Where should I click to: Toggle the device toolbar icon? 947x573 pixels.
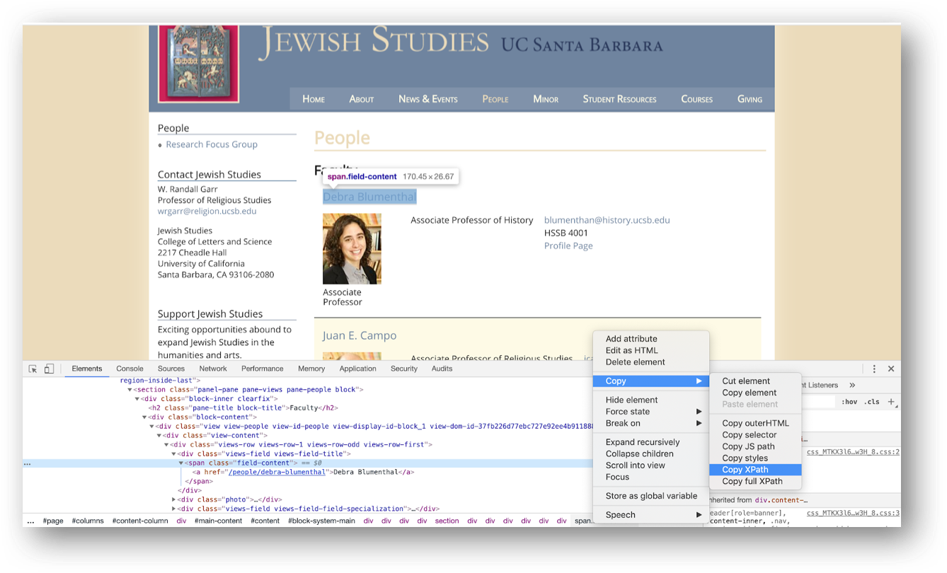coord(49,369)
